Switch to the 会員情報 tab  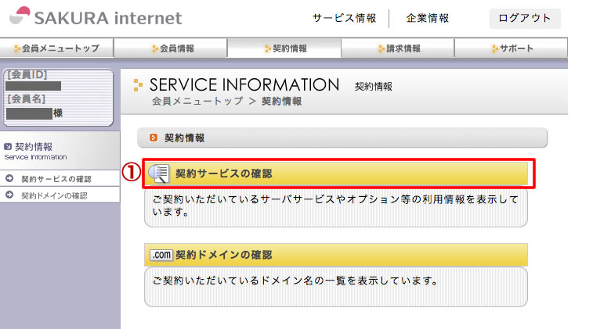pyautogui.click(x=171, y=48)
